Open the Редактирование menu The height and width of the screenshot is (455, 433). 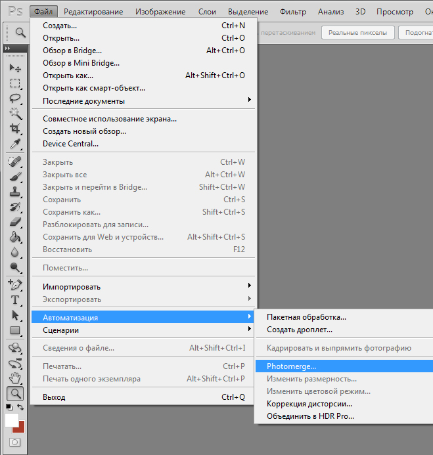[x=93, y=12]
